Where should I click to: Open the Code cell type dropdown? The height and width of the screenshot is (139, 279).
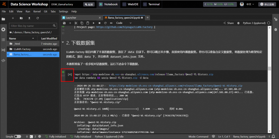pos(124,23)
